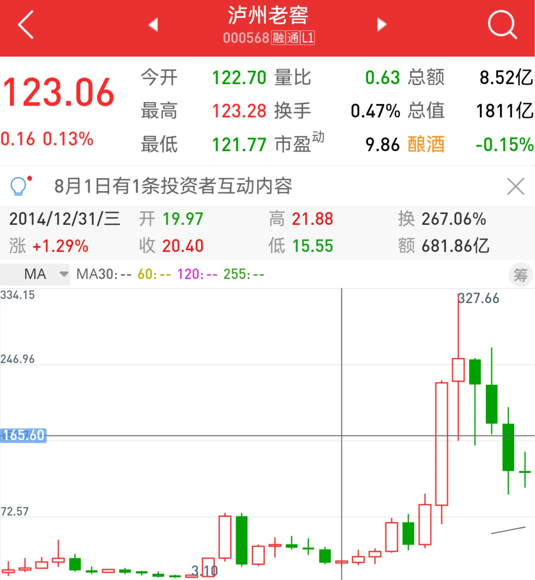
Task: Tap the 市盈 9.86 value
Action: click(x=382, y=144)
